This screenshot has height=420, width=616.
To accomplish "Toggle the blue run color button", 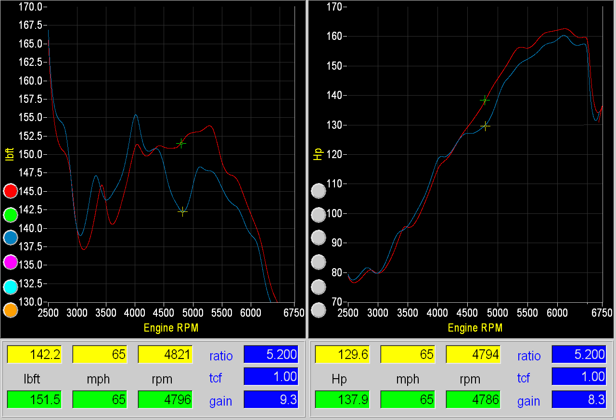I will (x=11, y=238).
